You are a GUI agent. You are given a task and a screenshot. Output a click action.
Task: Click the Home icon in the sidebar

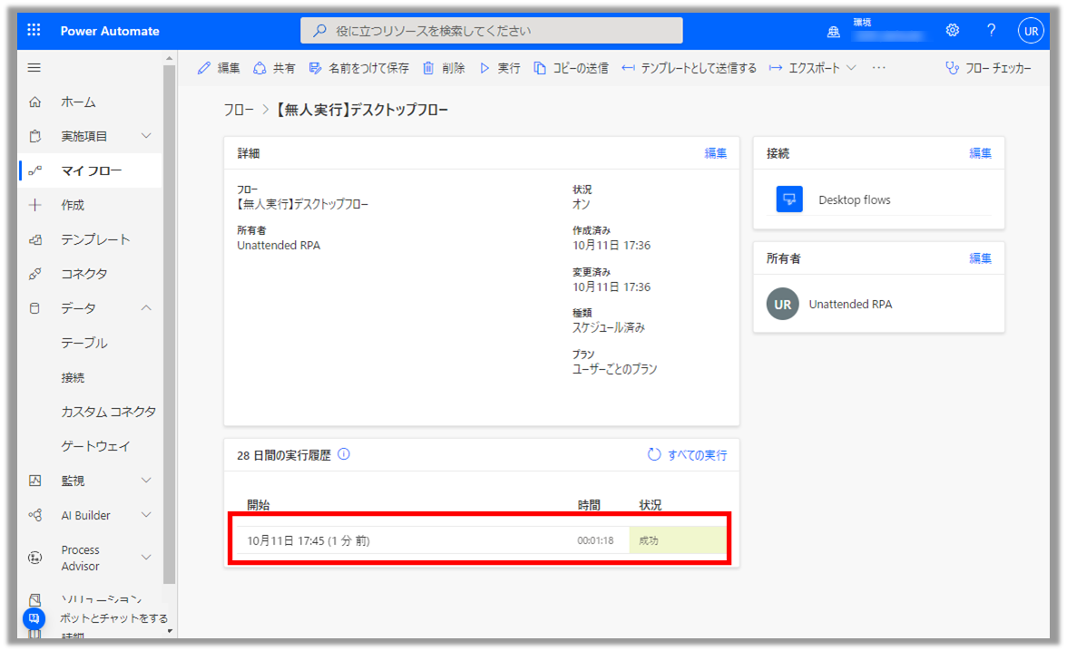pyautogui.click(x=35, y=102)
